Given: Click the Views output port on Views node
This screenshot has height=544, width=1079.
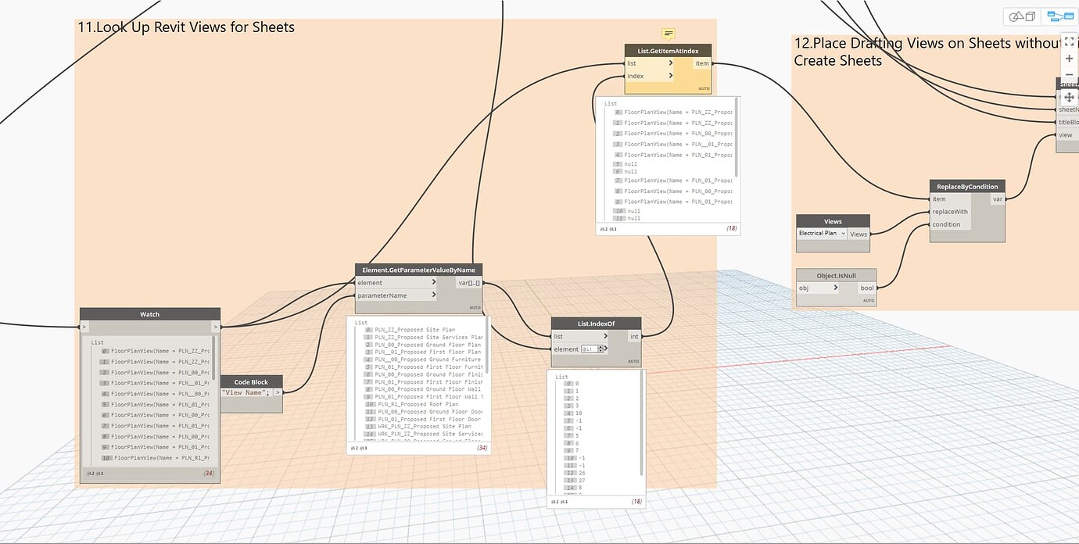Looking at the screenshot, I should [859, 233].
